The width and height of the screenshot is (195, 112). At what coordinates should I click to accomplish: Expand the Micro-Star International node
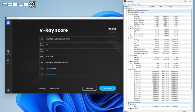[x=126, y=10]
